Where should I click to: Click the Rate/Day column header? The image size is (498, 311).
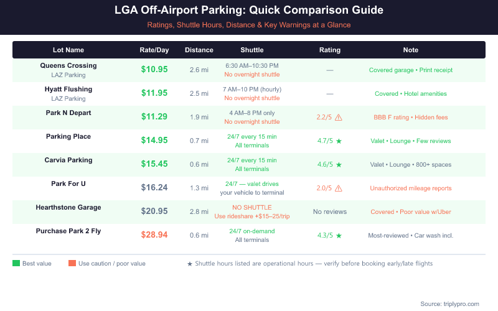coord(154,50)
